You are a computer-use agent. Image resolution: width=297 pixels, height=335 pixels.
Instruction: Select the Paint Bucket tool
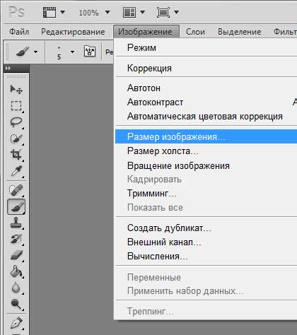point(16,271)
